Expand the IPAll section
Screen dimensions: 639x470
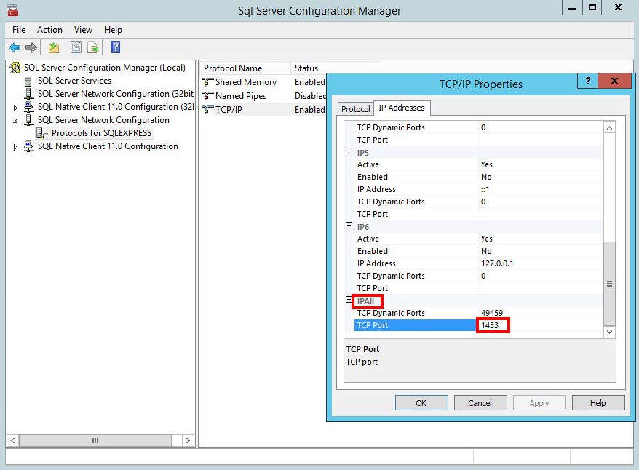(349, 300)
